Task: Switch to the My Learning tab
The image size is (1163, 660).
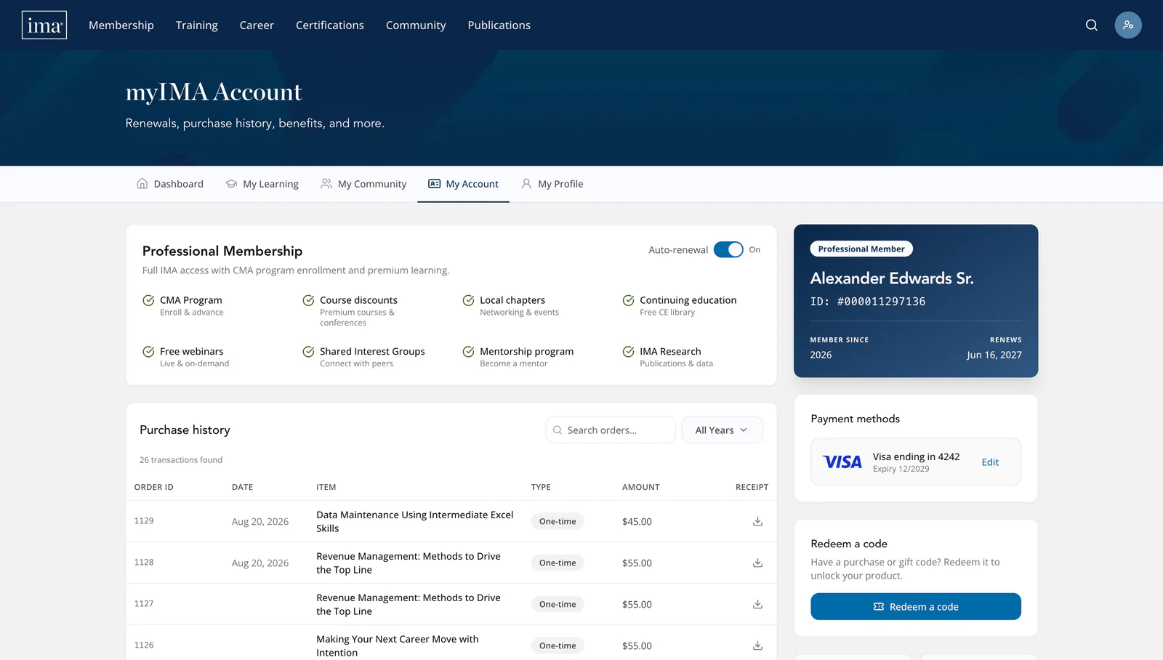Action: (x=262, y=184)
